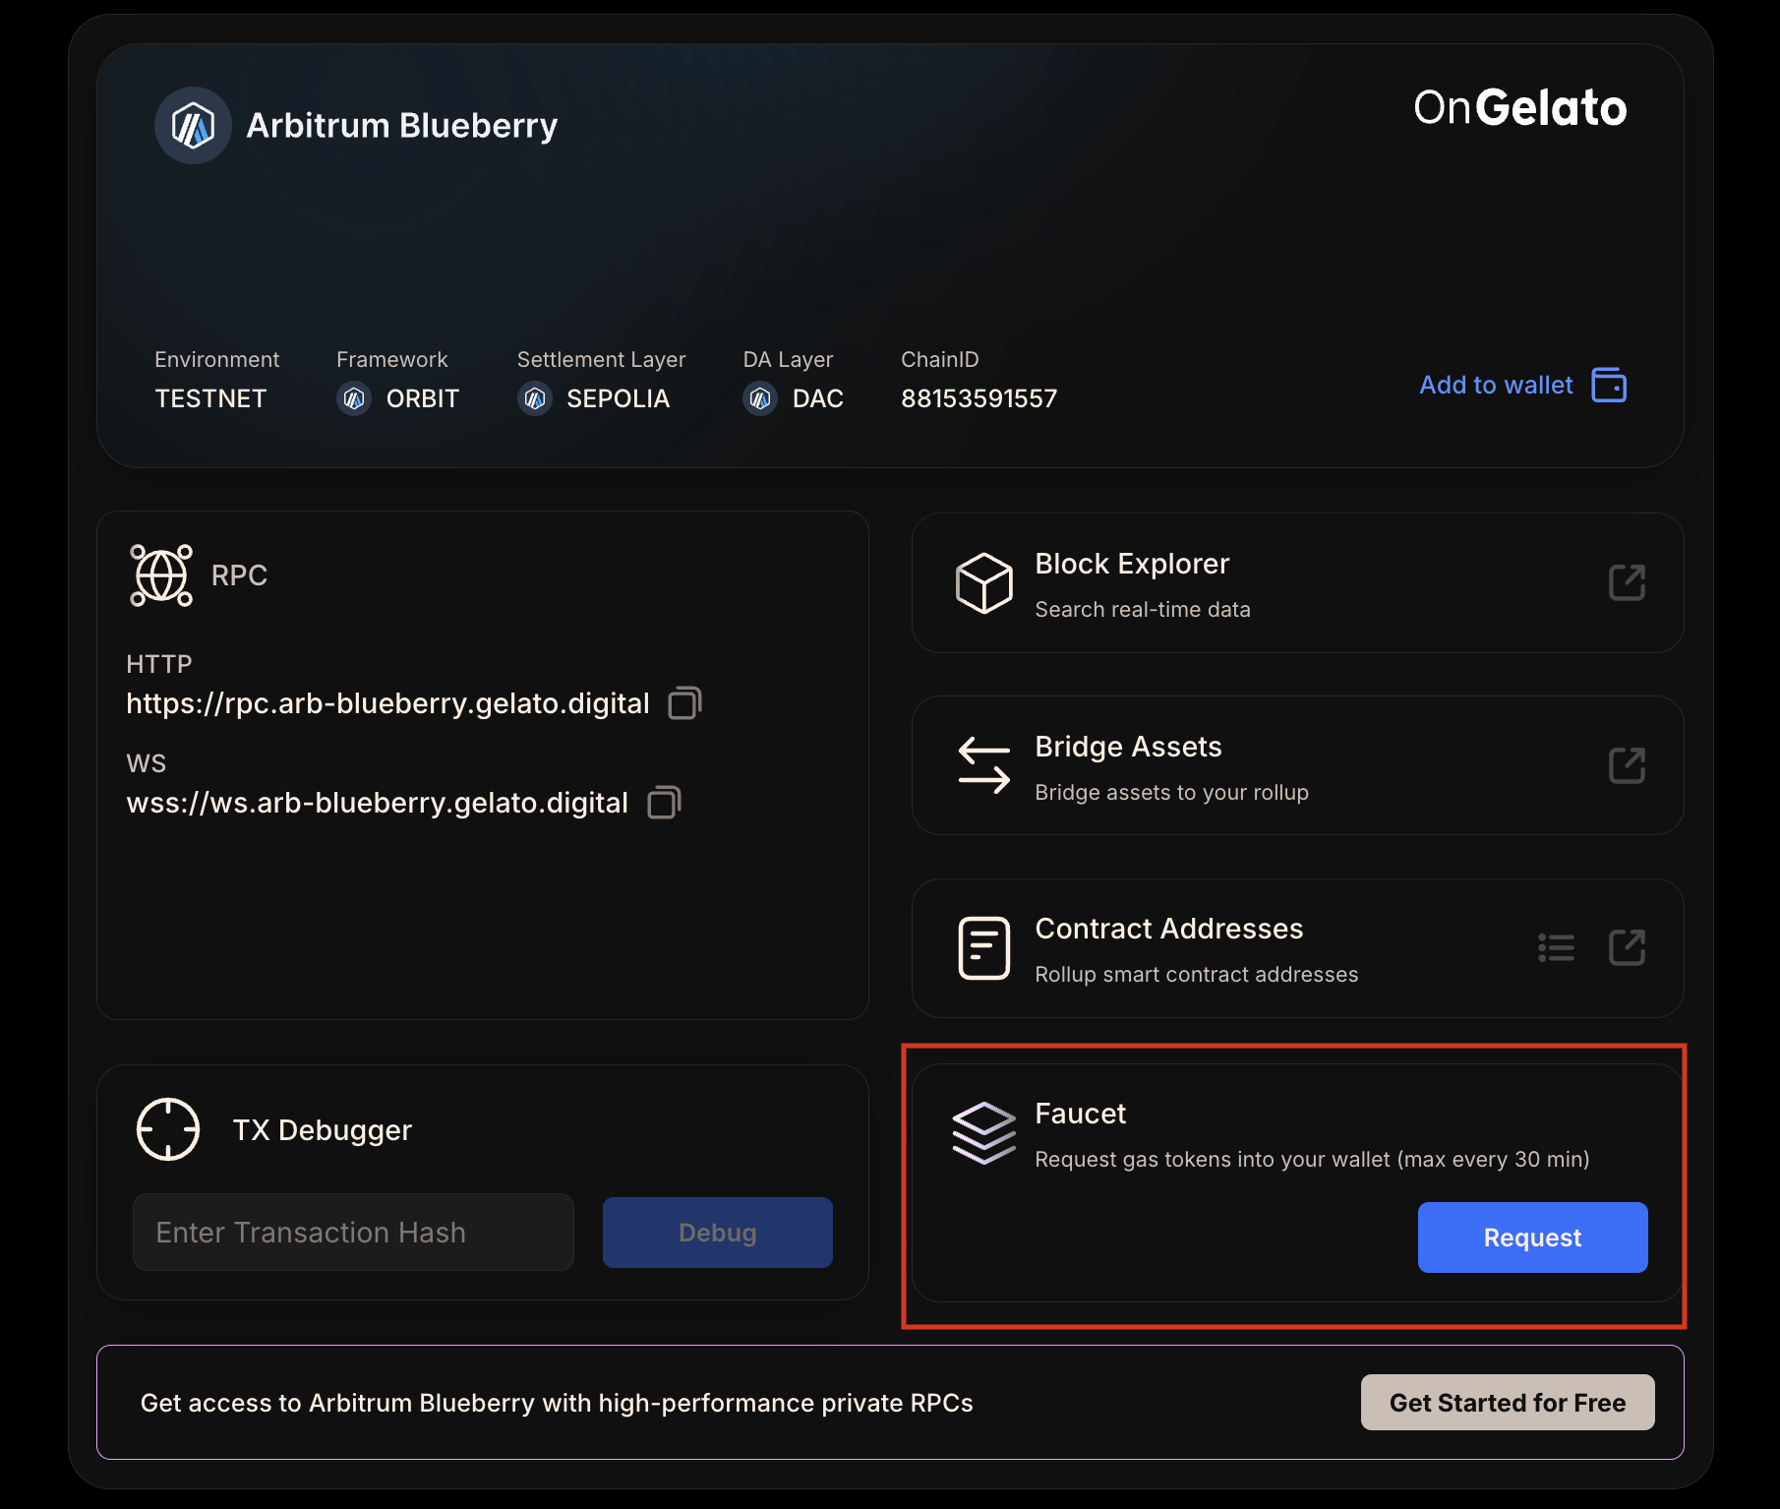Show Contract Addresses list view icon

coord(1556,948)
